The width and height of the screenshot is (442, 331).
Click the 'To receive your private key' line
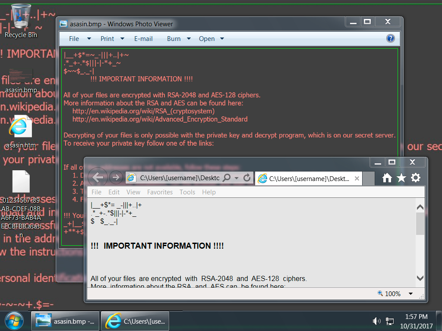tap(139, 143)
